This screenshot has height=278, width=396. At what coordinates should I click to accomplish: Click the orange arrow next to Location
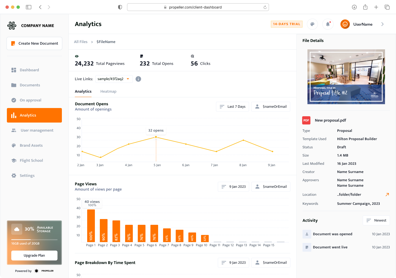(387, 195)
